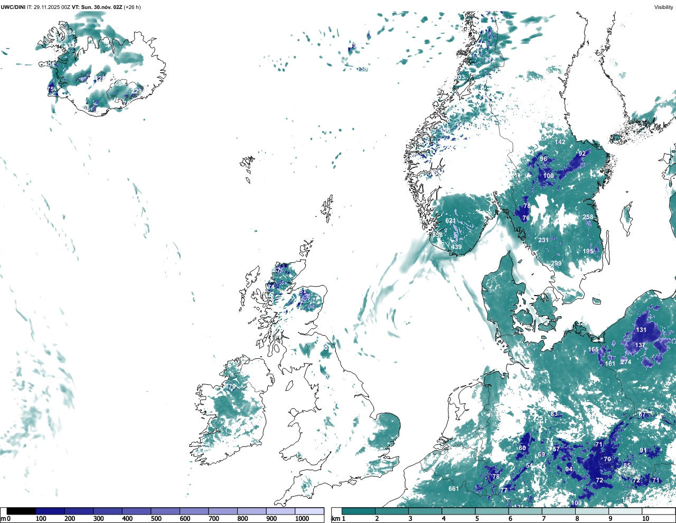Click the 57 value over central Germany
Screen dimensions: 676x523
click(x=556, y=449)
